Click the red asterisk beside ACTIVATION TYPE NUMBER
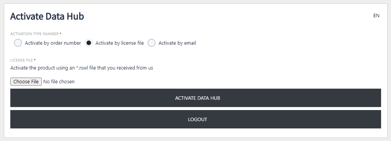 tap(60, 33)
